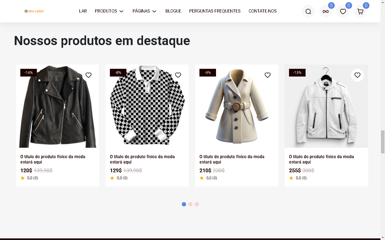
Task: Go to third carousel slide dot
Action: pyautogui.click(x=197, y=204)
